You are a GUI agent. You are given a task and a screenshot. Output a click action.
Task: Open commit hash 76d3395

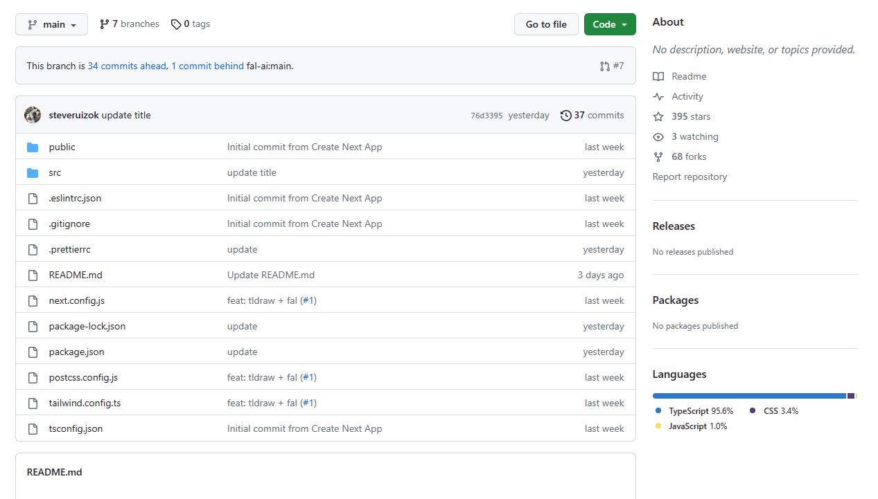[486, 116]
